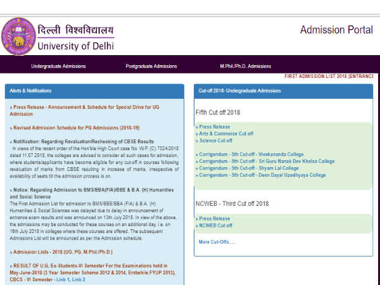The height and width of the screenshot is (285, 380).
Task: Open Postgraduate Admissions menu
Action: tap(151, 66)
